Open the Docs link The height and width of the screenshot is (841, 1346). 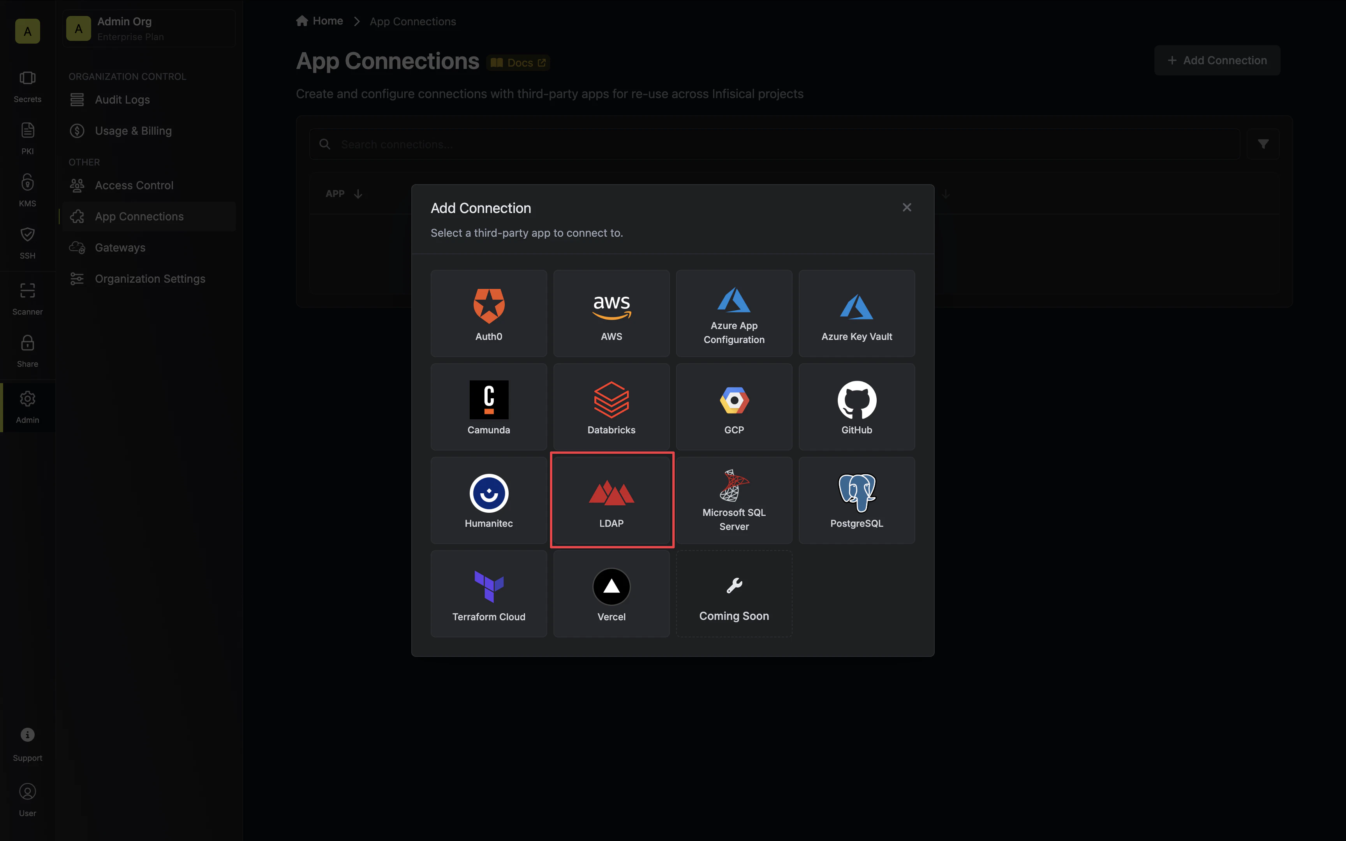click(x=518, y=63)
